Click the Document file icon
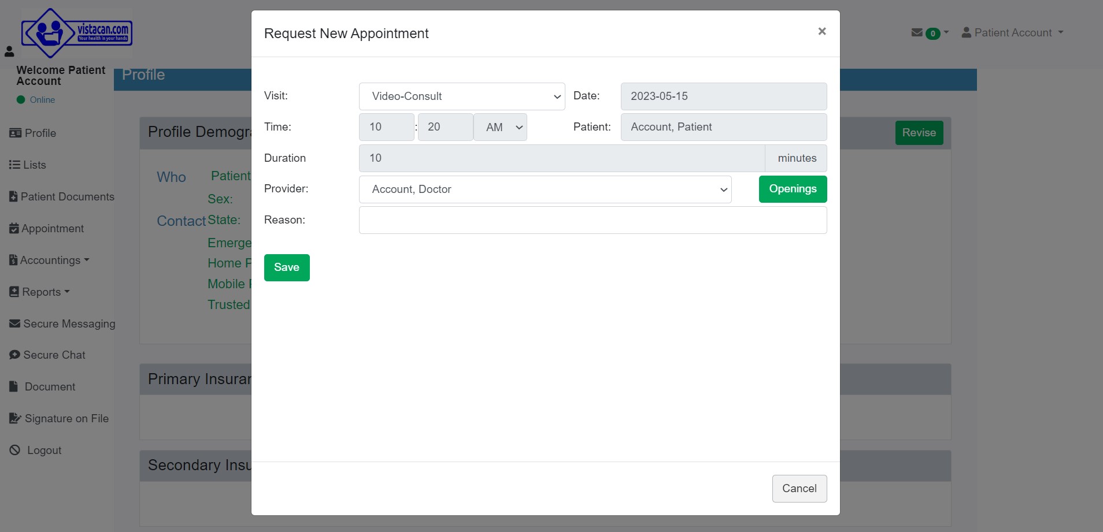Screen dimensions: 1103x532 click(x=13, y=386)
